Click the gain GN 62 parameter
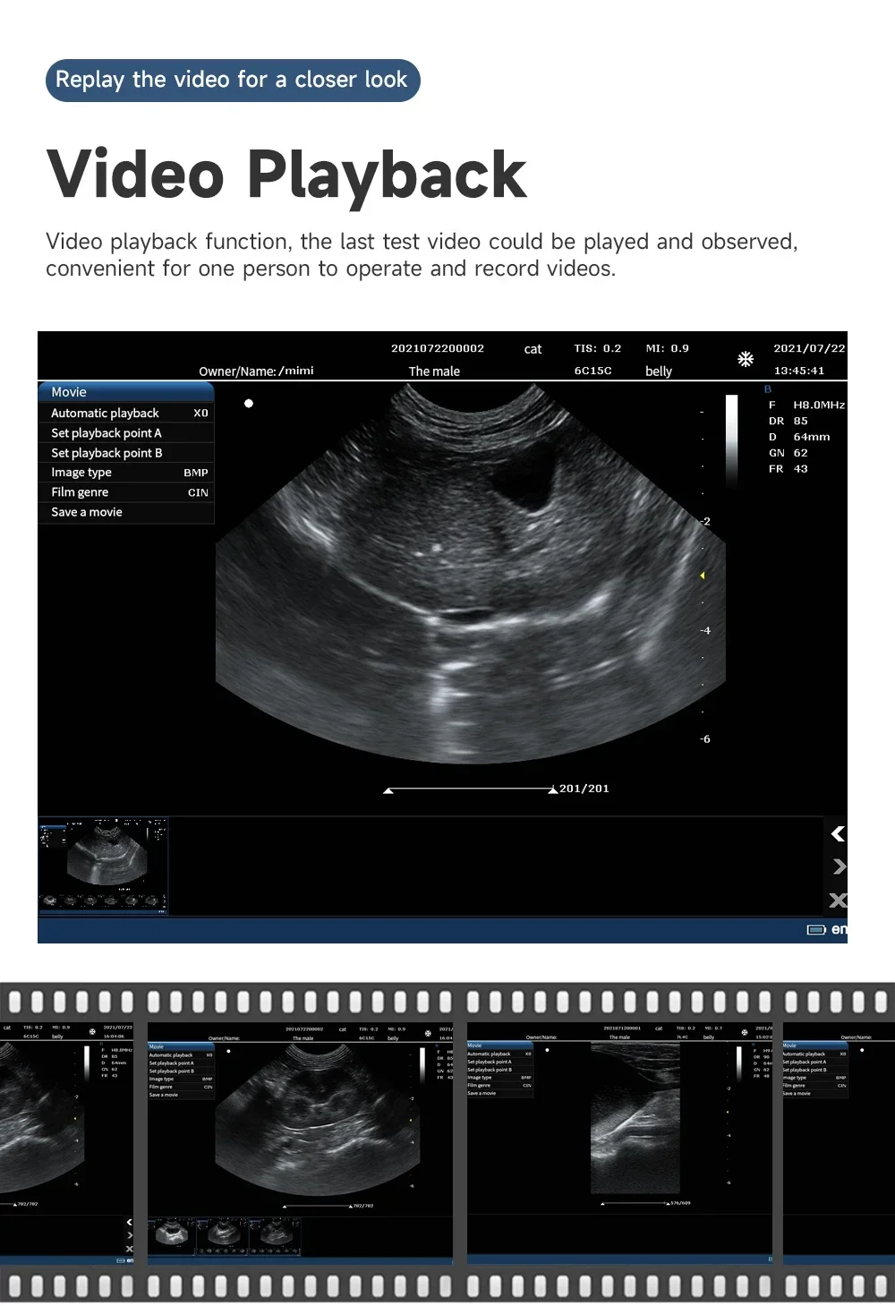 pos(788,453)
